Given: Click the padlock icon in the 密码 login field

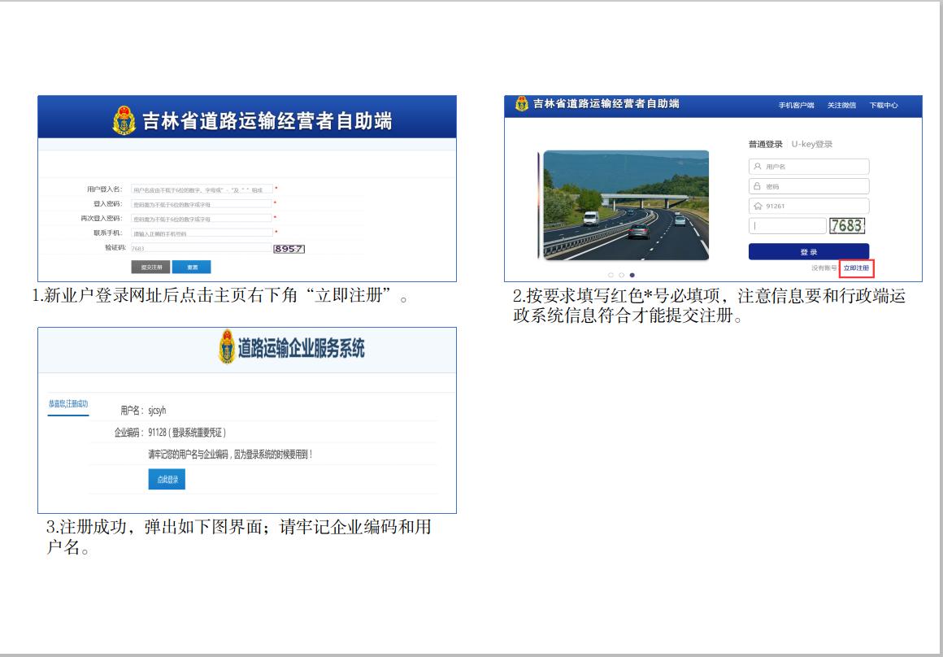Looking at the screenshot, I should pos(758,186).
